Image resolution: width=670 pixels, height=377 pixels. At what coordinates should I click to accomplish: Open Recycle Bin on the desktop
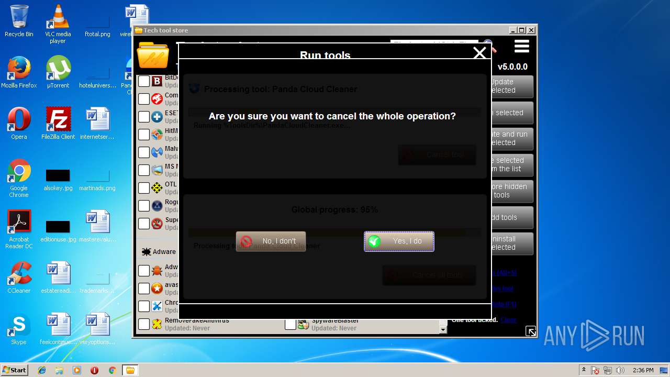pyautogui.click(x=19, y=21)
